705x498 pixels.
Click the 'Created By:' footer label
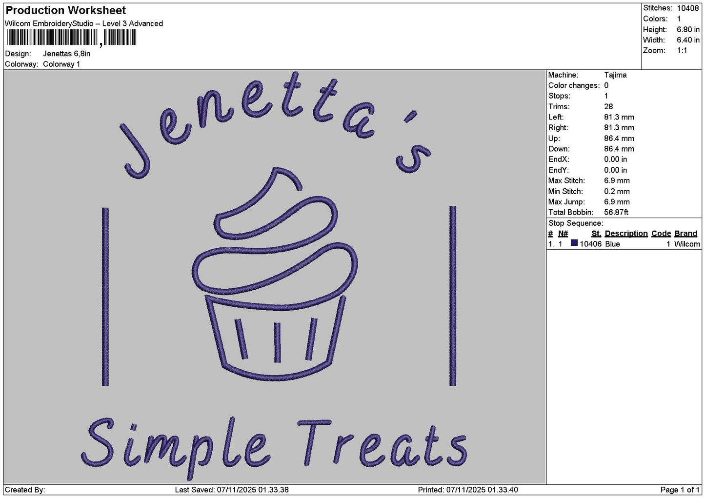pos(25,490)
